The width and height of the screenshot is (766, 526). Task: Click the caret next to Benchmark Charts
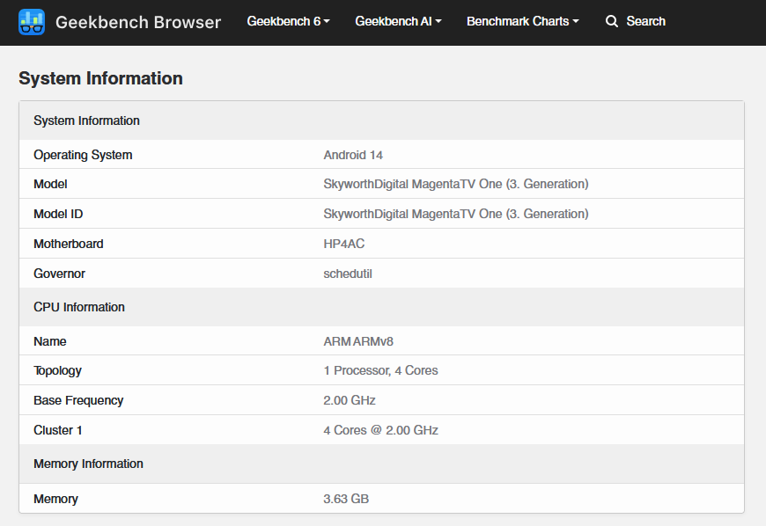tap(576, 21)
